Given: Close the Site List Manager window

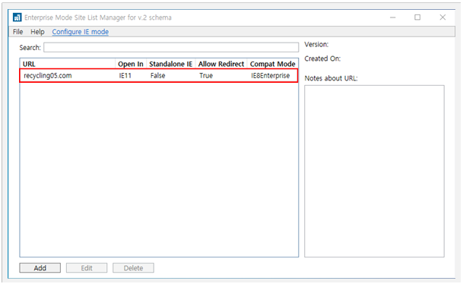Looking at the screenshot, I should click(442, 17).
